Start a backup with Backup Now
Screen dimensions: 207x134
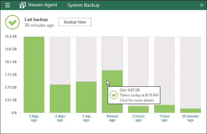(75, 22)
